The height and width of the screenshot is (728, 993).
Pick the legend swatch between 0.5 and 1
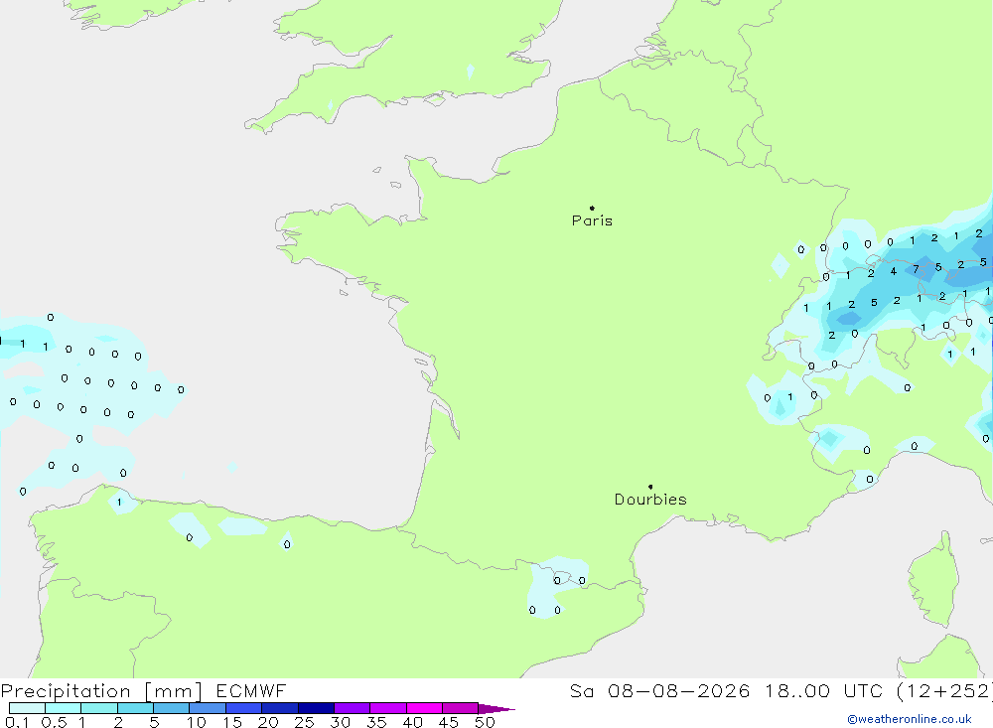tap(64, 708)
